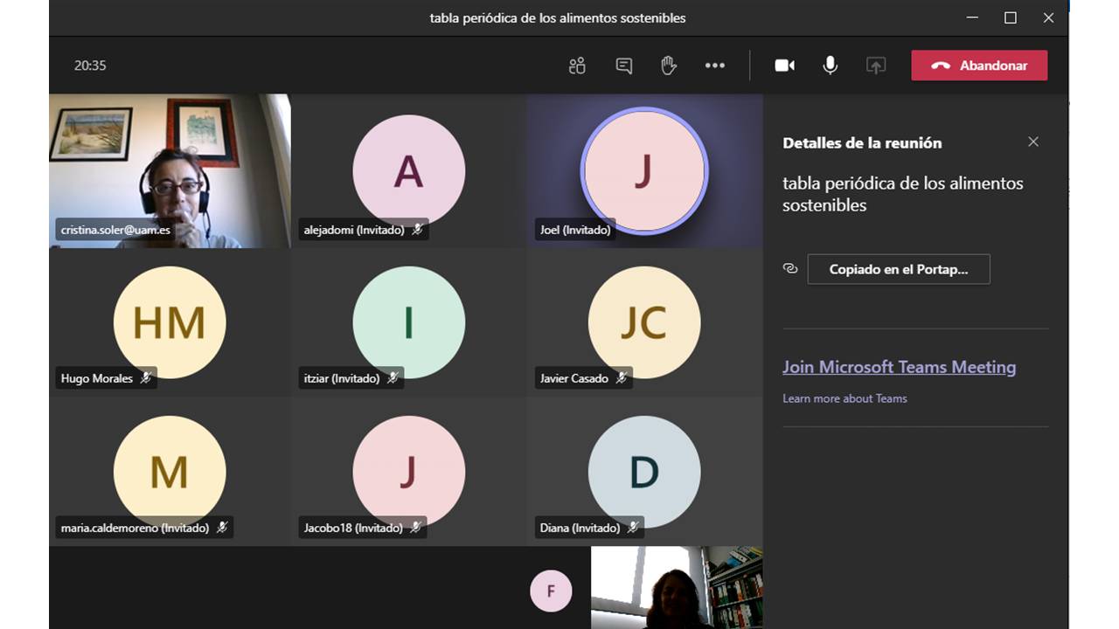
Task: Select Joel (Invitado) participant avatar
Action: coord(644,171)
